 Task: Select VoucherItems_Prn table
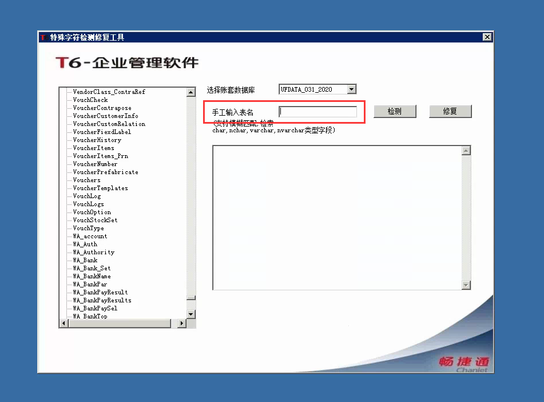100,156
